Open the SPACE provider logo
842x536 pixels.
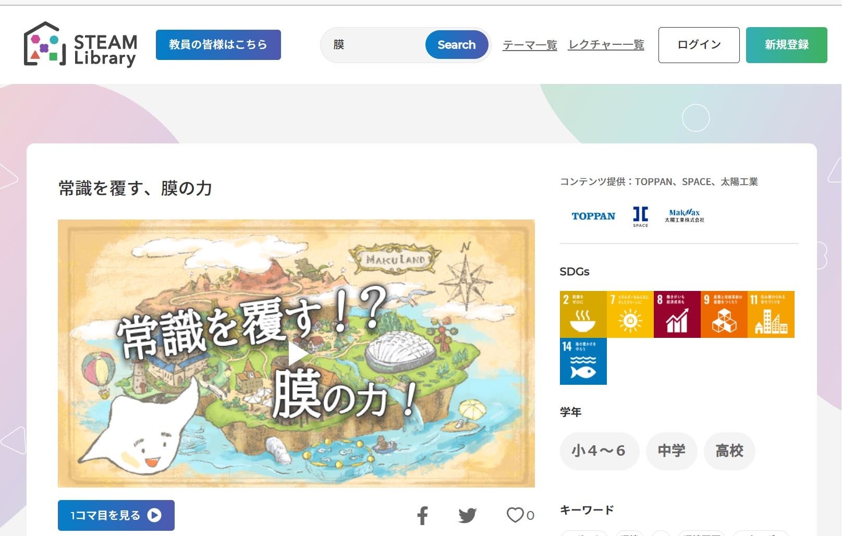(640, 216)
